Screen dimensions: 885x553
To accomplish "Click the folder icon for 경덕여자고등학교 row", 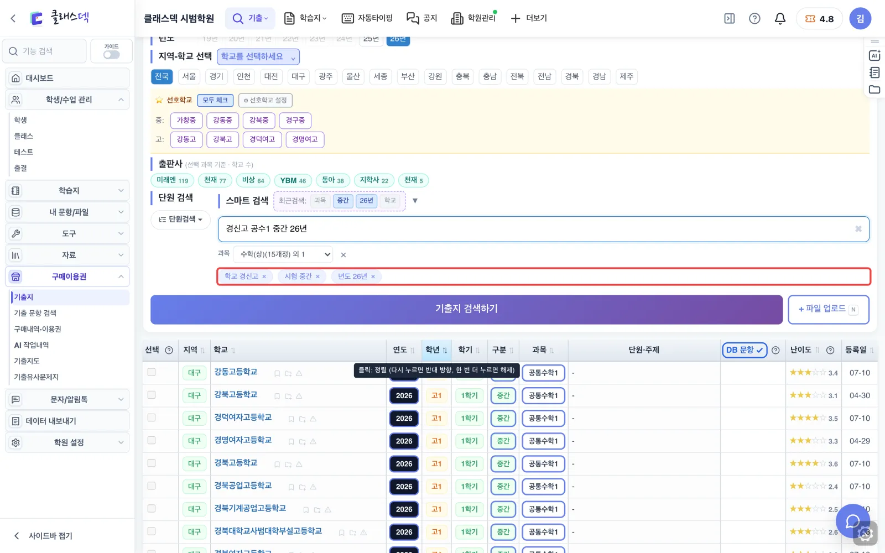I will (302, 419).
